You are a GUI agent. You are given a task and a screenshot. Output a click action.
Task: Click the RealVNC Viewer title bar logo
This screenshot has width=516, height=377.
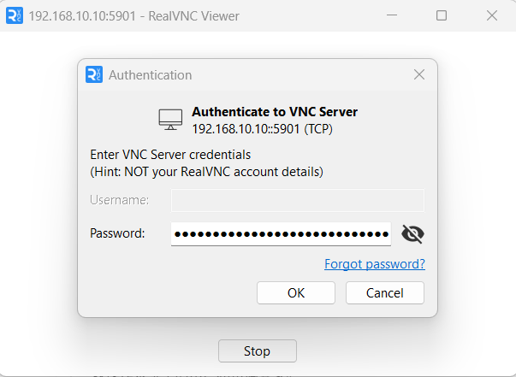tap(15, 15)
